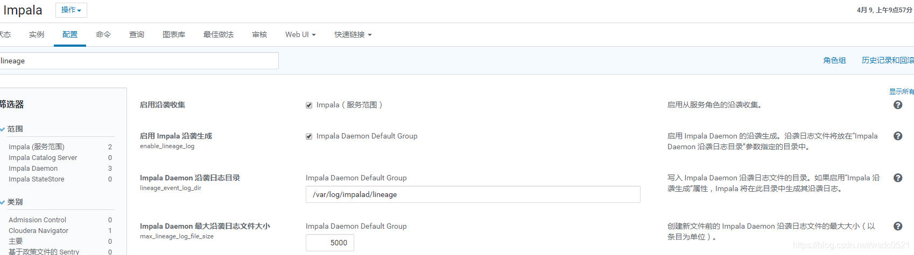
Task: Filter by 主要 category
Action: point(16,241)
